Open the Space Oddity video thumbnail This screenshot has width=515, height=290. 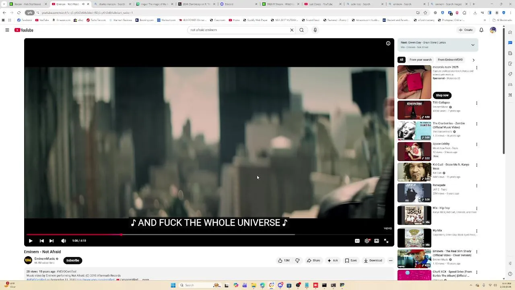pyautogui.click(x=414, y=151)
